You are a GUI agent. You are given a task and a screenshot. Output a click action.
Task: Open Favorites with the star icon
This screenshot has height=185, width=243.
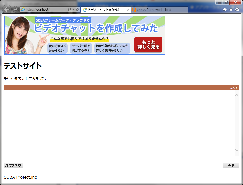coord(231,10)
